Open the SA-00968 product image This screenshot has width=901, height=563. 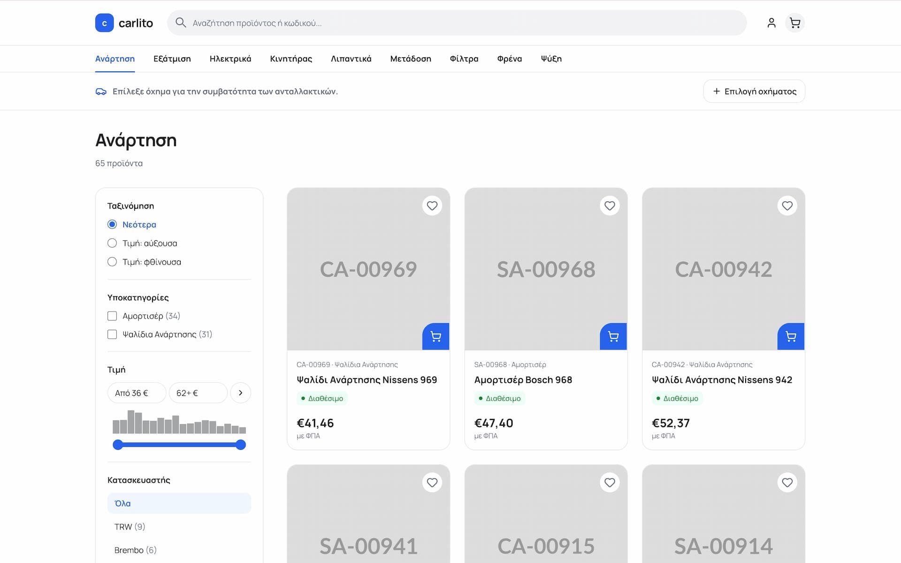[546, 269]
